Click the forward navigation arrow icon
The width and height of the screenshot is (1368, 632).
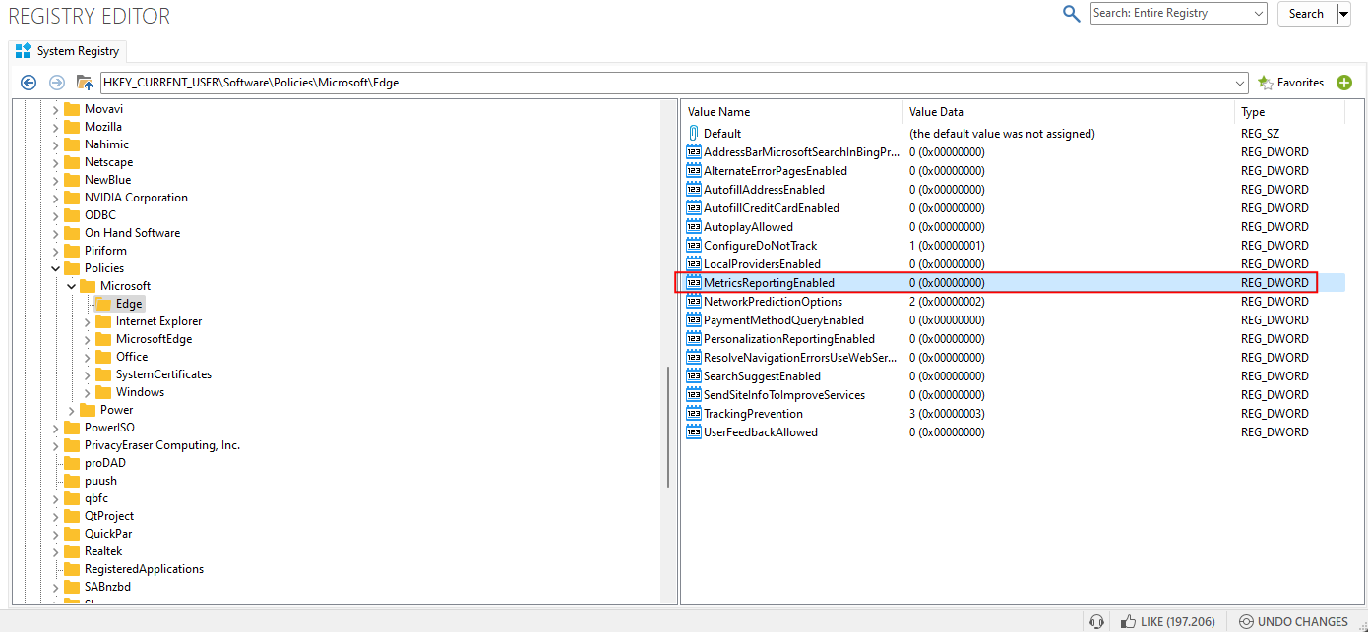[x=57, y=83]
